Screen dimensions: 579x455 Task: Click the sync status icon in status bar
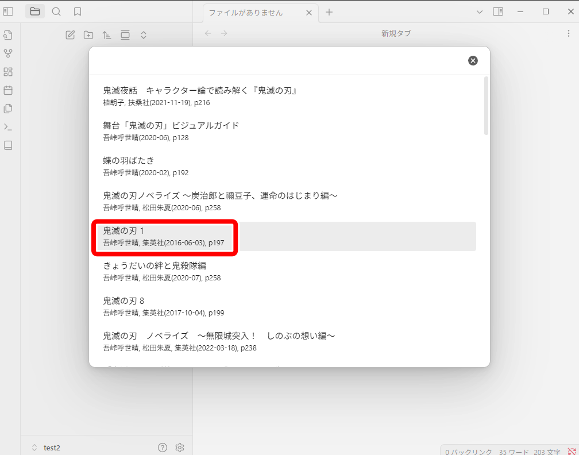pyautogui.click(x=572, y=452)
